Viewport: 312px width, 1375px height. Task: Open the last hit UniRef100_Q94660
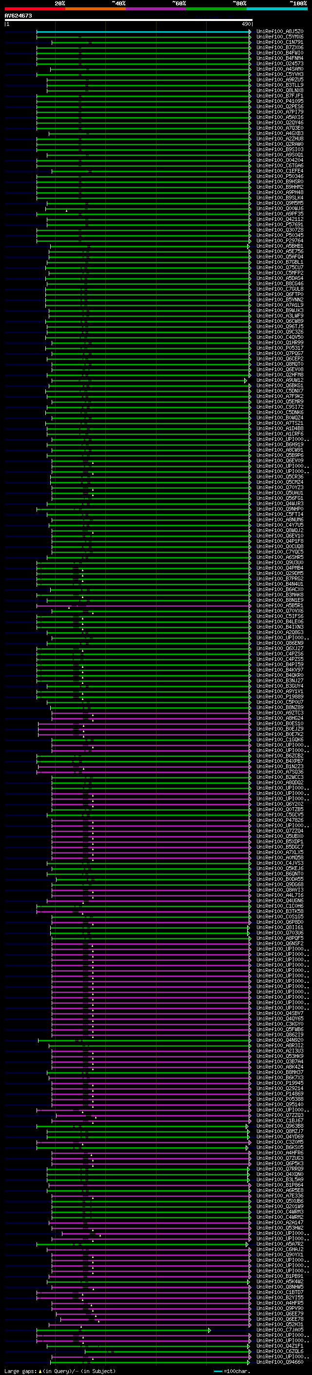coord(280,1362)
